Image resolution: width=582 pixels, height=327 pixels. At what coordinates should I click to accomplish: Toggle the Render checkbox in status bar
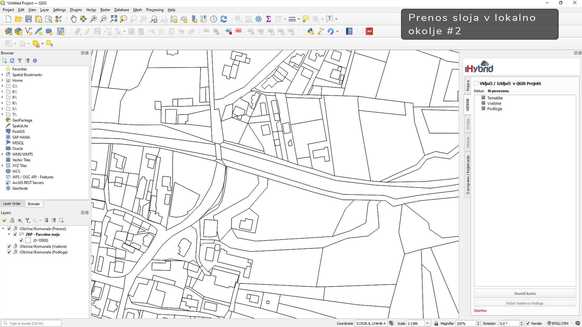click(528, 323)
